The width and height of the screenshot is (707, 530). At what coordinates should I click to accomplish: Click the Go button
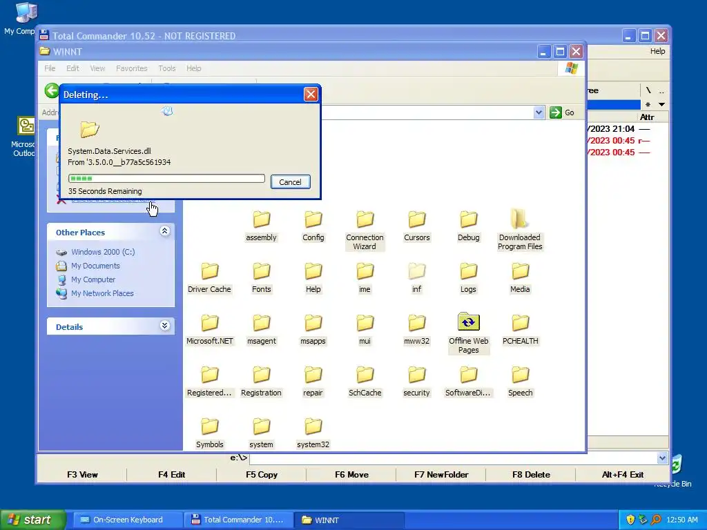[562, 112]
